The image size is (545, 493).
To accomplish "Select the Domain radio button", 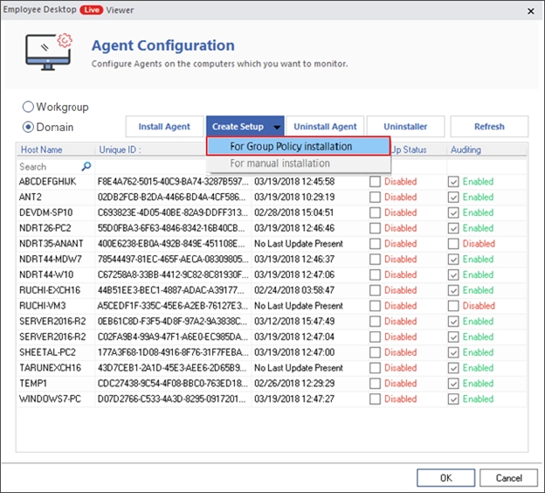I will (x=29, y=127).
